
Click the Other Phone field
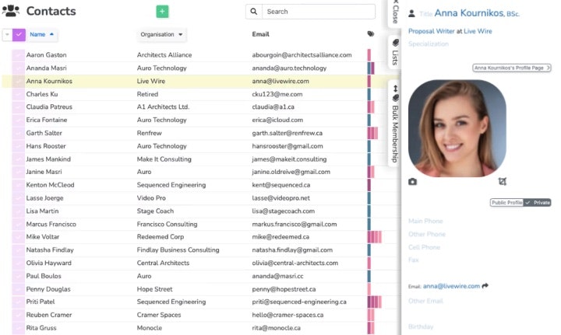(427, 234)
